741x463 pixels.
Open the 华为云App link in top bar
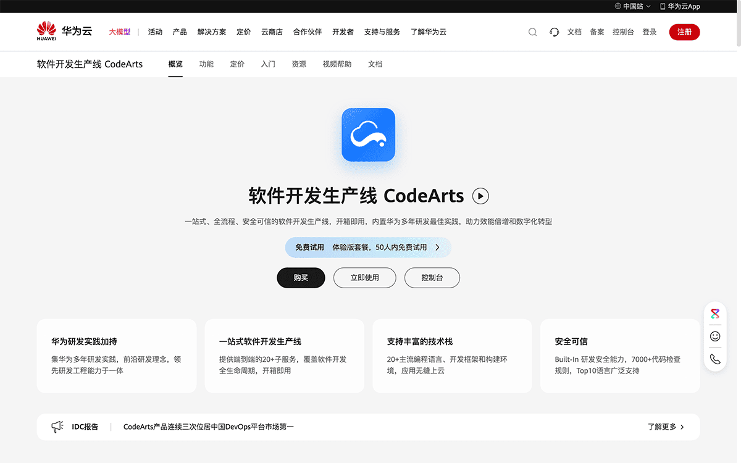pos(679,6)
